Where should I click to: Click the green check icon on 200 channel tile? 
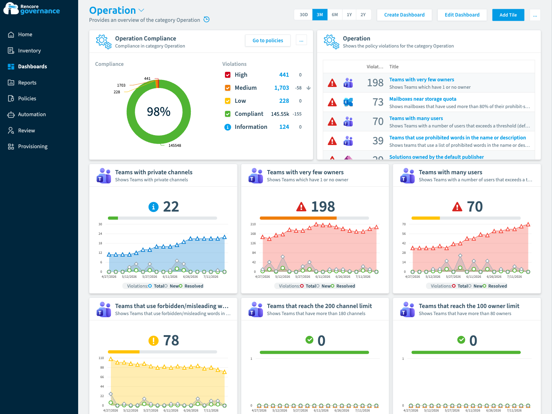click(309, 340)
